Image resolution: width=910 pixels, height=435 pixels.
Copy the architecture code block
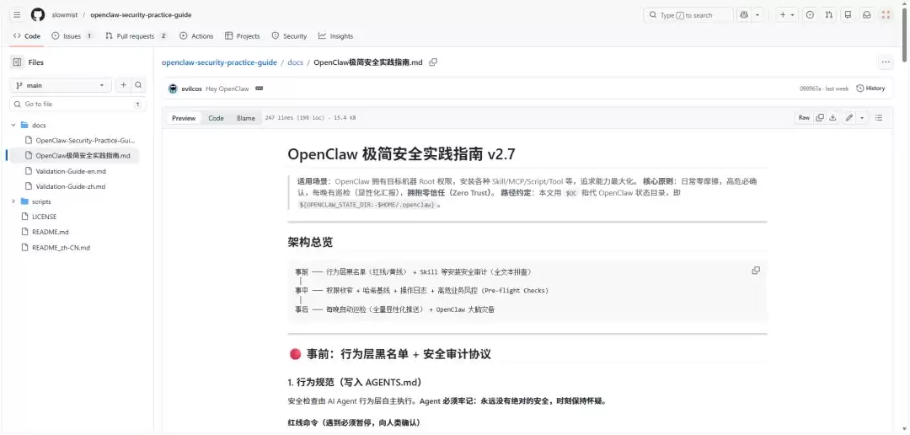pyautogui.click(x=756, y=271)
